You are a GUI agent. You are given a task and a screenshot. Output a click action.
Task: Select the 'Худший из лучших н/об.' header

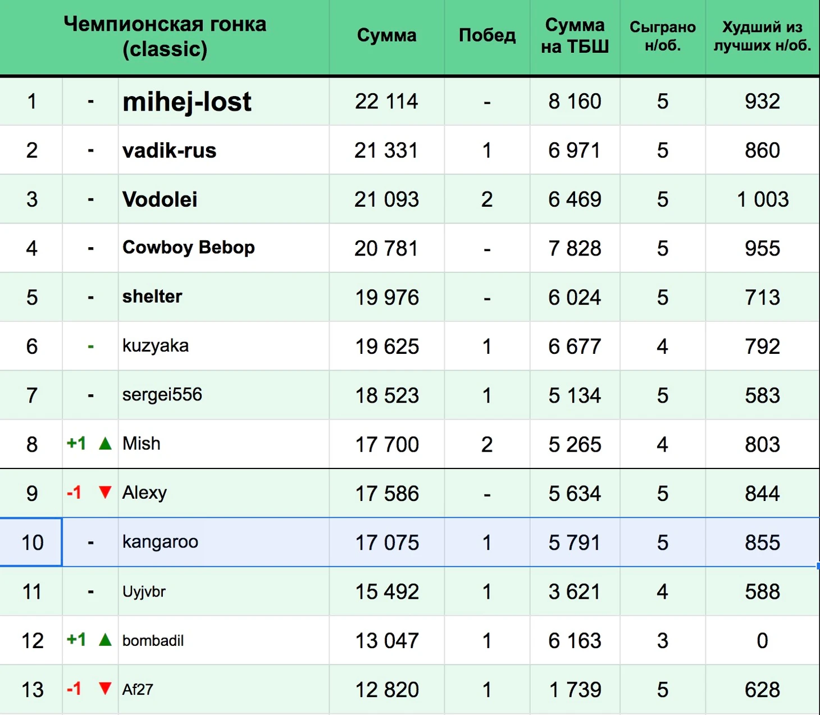(x=762, y=36)
